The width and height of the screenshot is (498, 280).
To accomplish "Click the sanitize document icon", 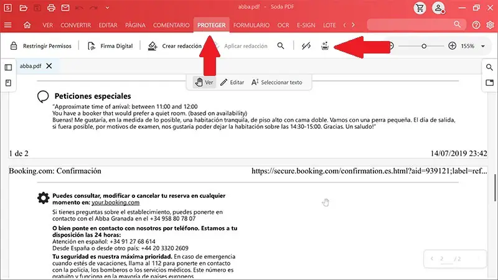I will click(x=324, y=46).
